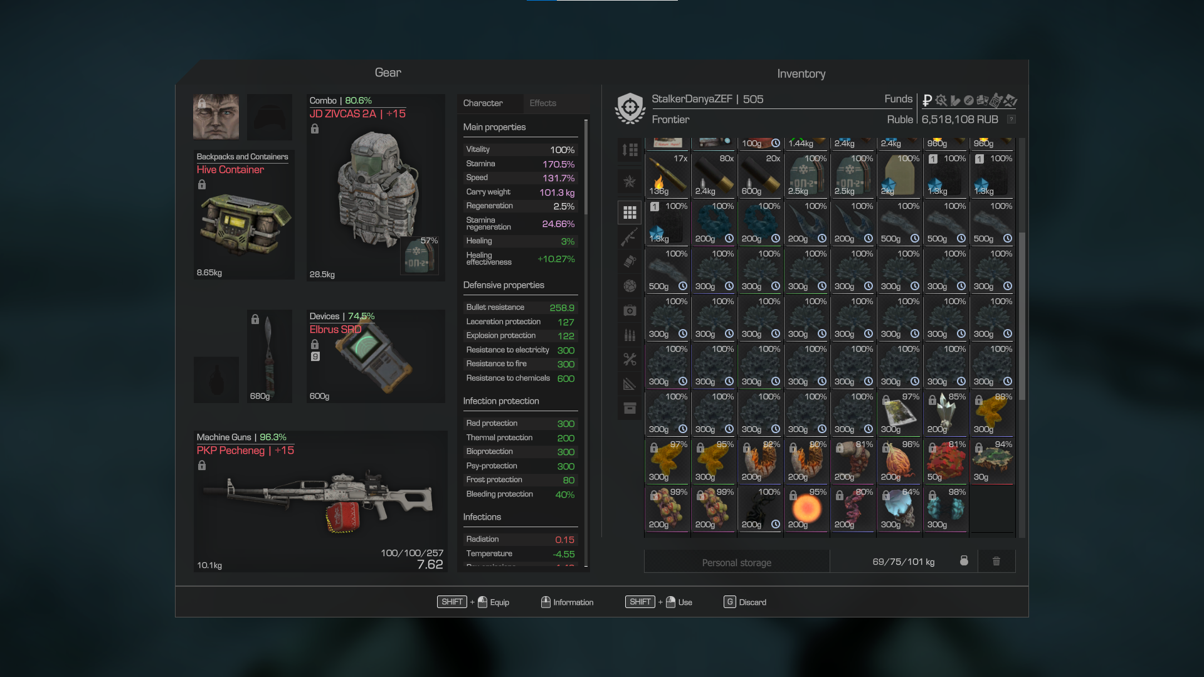
Task: Select the 85% crystal artifact
Action: pyautogui.click(x=946, y=413)
